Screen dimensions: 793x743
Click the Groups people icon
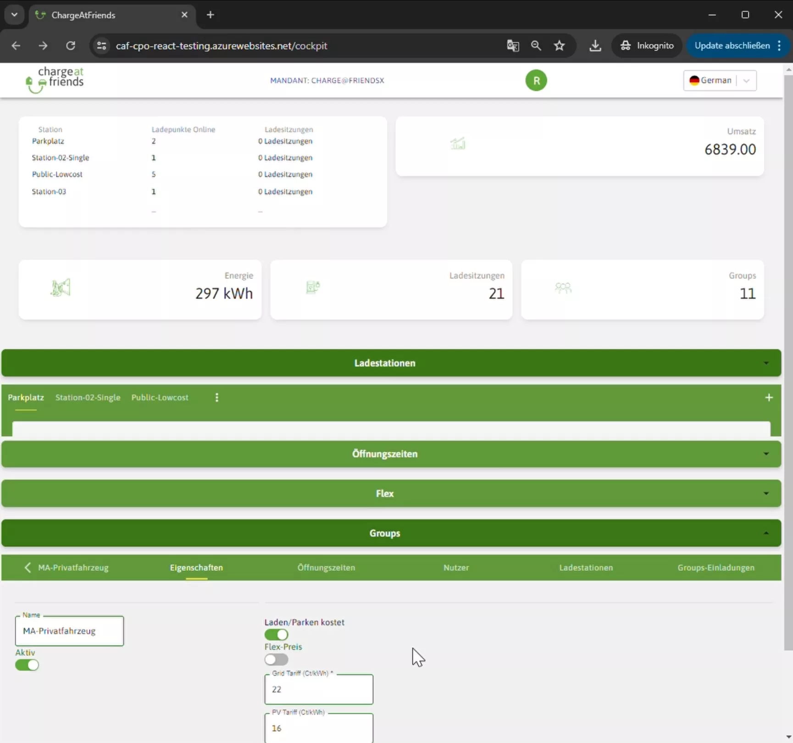pyautogui.click(x=563, y=288)
